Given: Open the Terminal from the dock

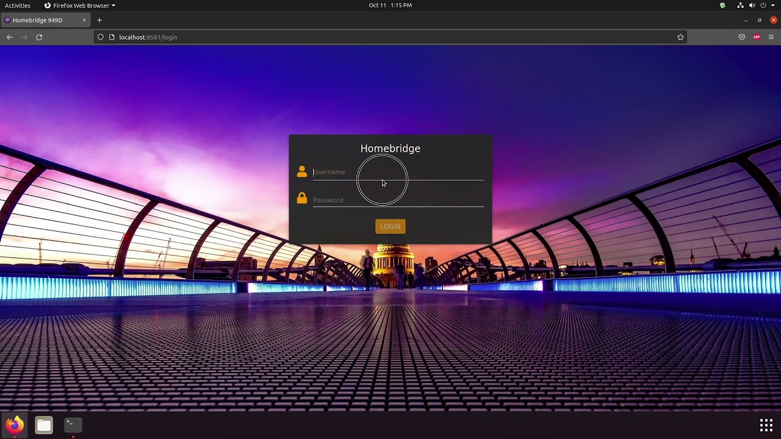Looking at the screenshot, I should pyautogui.click(x=73, y=424).
